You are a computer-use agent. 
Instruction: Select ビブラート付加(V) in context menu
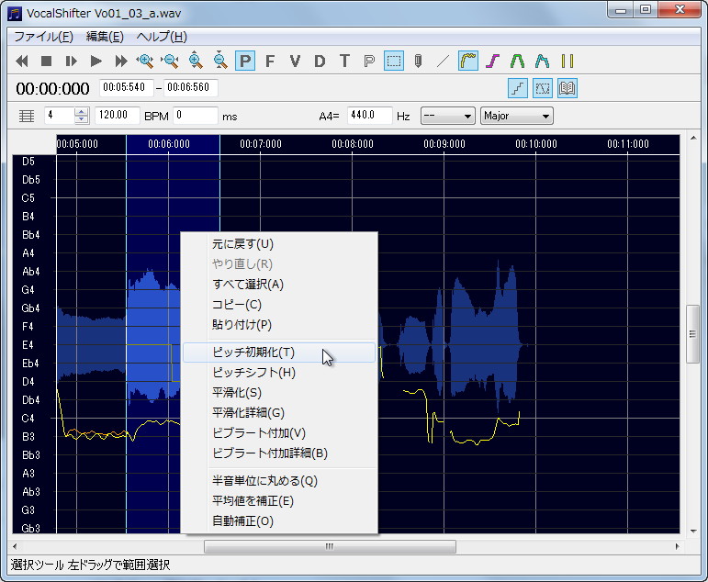[279, 433]
